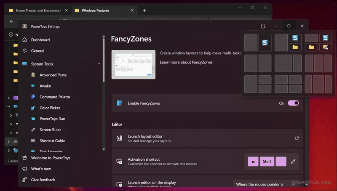Close the Home Theater and Electronics tab
337x191 pixels.
67,10
